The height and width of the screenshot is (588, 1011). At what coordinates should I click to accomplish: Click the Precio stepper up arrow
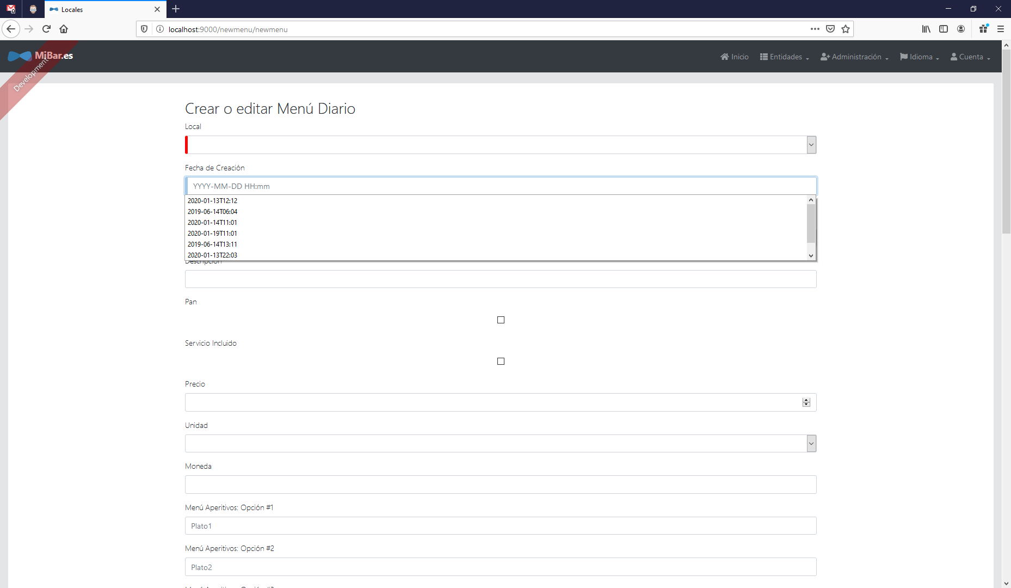[x=805, y=400]
